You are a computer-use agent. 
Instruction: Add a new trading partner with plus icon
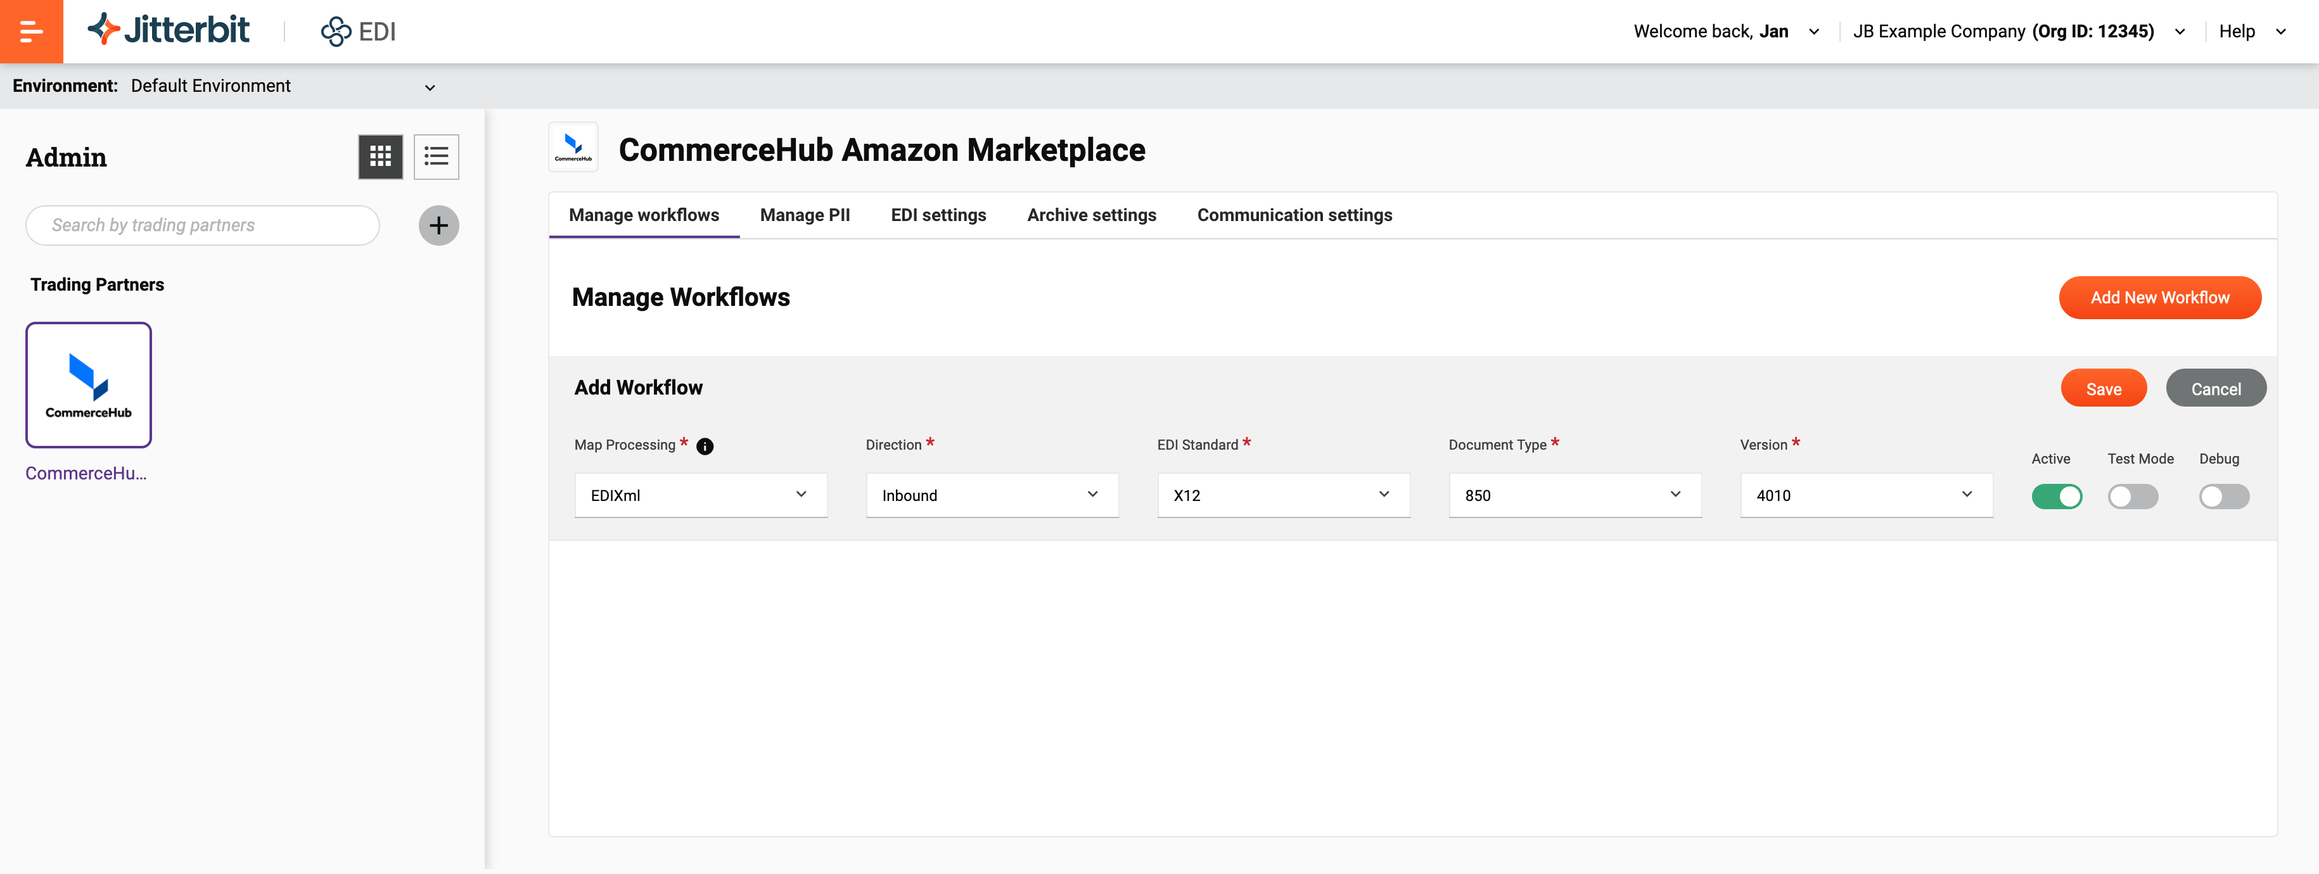pos(438,225)
